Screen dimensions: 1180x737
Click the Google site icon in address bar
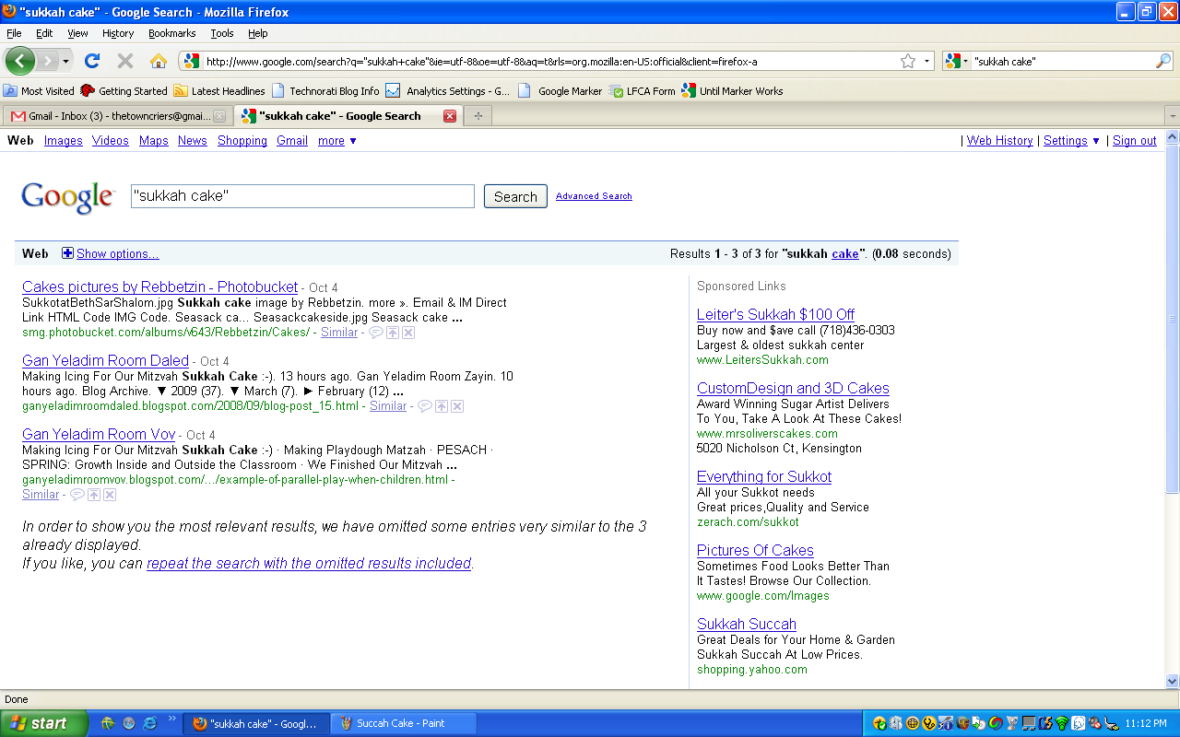click(191, 61)
